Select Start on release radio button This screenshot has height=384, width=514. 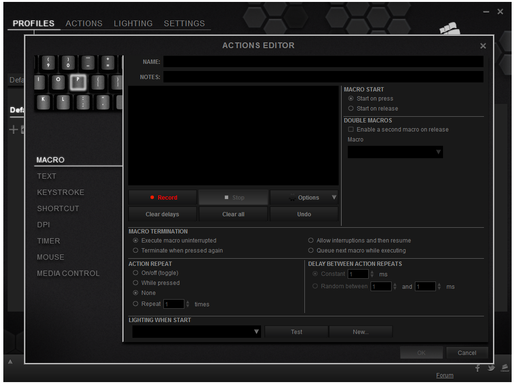[x=351, y=109]
